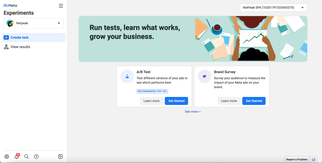Click the Meta logo

coord(10,6)
